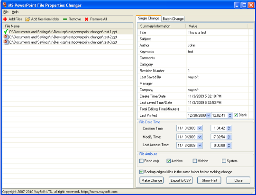Viewport: 256px width, 195px height.
Task: Click Total Editing Time value '1'
Action: [x=189, y=109]
